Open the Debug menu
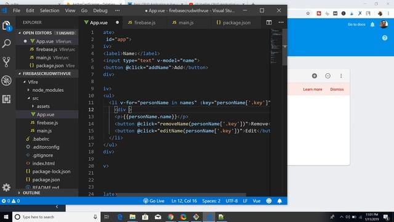 pos(100,10)
